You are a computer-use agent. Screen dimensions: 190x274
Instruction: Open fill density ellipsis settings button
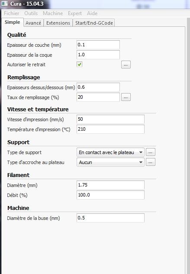click(126, 97)
